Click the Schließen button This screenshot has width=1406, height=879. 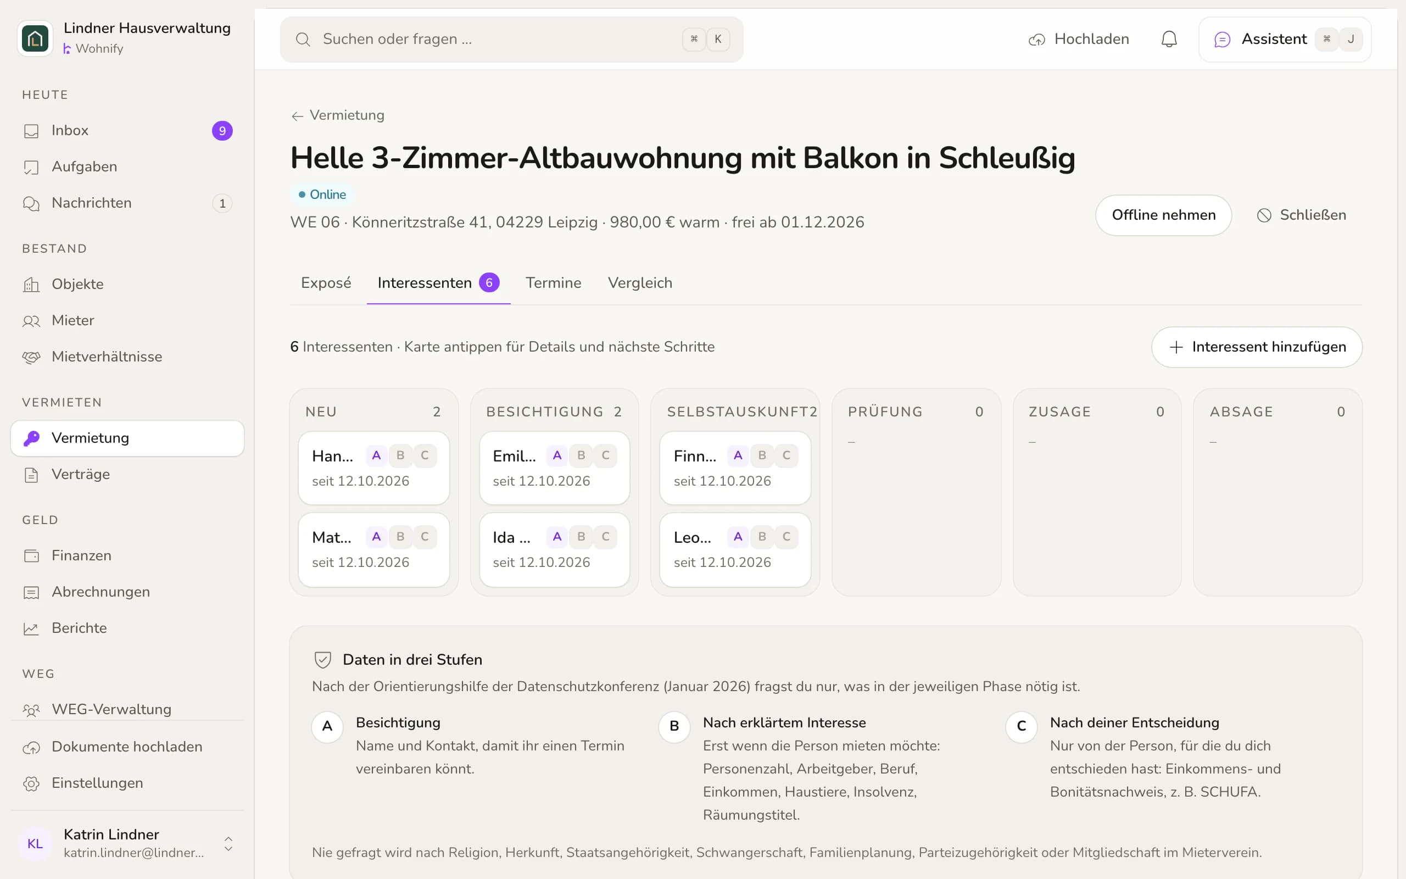tap(1302, 215)
